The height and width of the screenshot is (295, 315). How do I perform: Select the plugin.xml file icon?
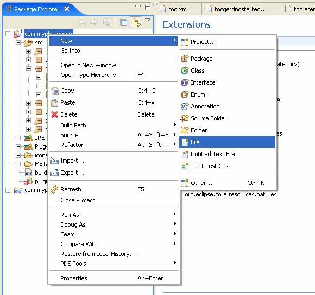coord(28,181)
